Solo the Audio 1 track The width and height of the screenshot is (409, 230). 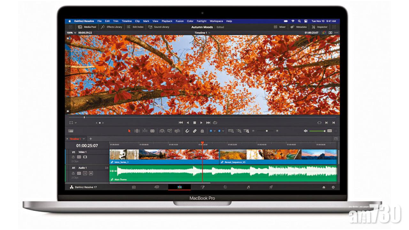[x=85, y=173]
